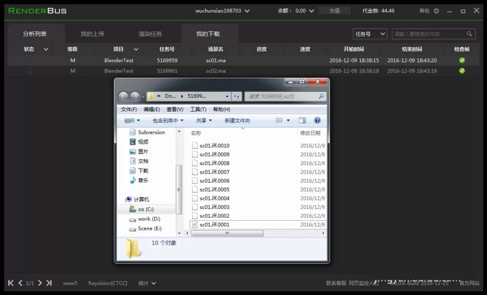The image size is (487, 295).
Task: Select status circle for task 5169961
Action: 29,70
